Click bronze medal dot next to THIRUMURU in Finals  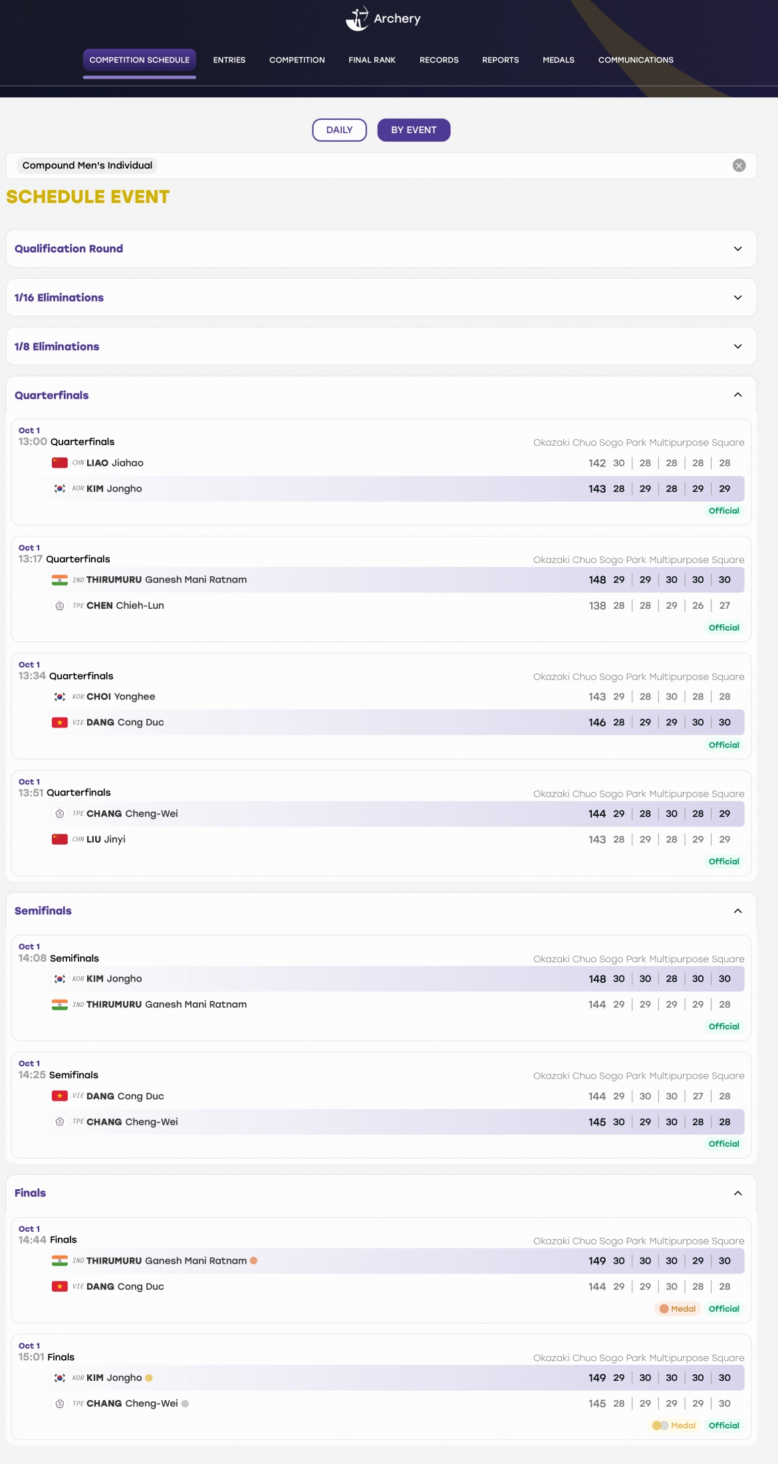click(253, 1260)
